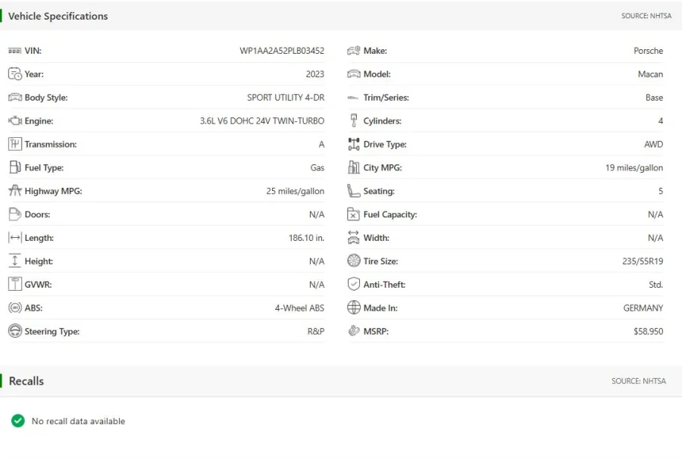The image size is (682, 459).
Task: Click the City MPG buildings icon
Action: [354, 167]
